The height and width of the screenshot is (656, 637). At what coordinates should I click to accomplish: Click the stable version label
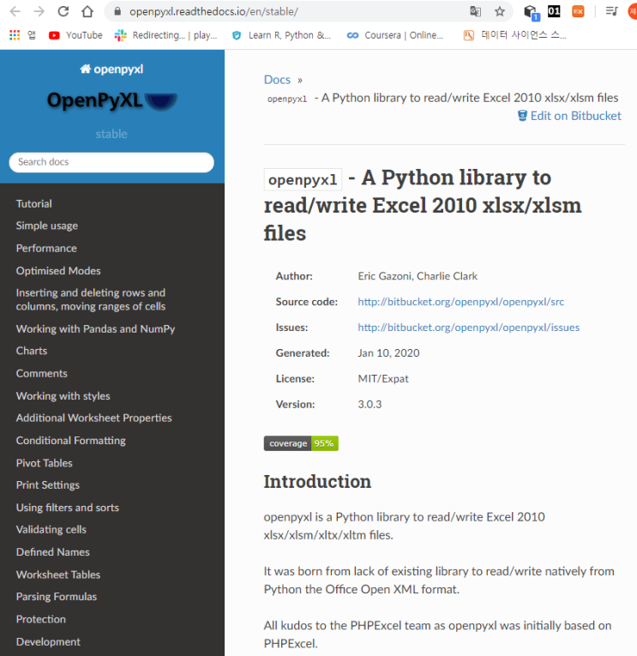tap(111, 134)
